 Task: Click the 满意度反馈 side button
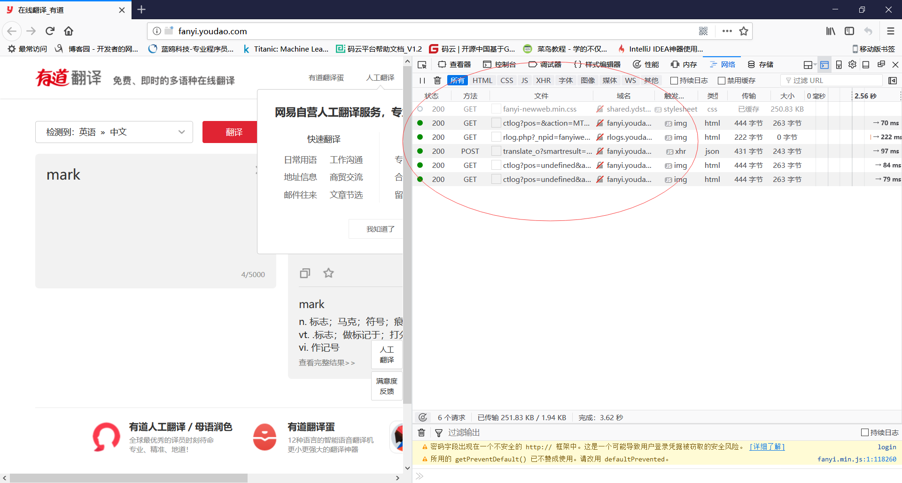click(x=387, y=386)
